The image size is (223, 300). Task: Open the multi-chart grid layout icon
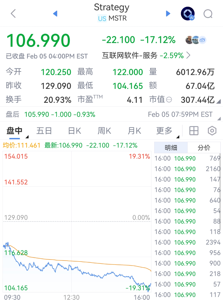[x=194, y=131]
